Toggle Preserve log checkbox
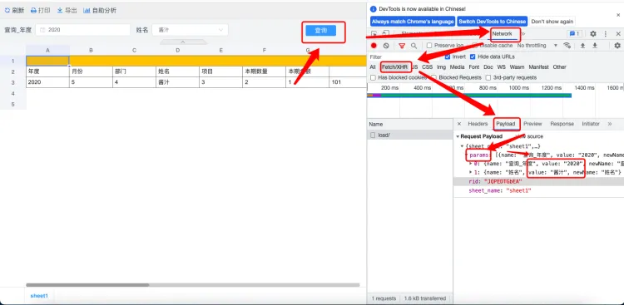 [429, 46]
